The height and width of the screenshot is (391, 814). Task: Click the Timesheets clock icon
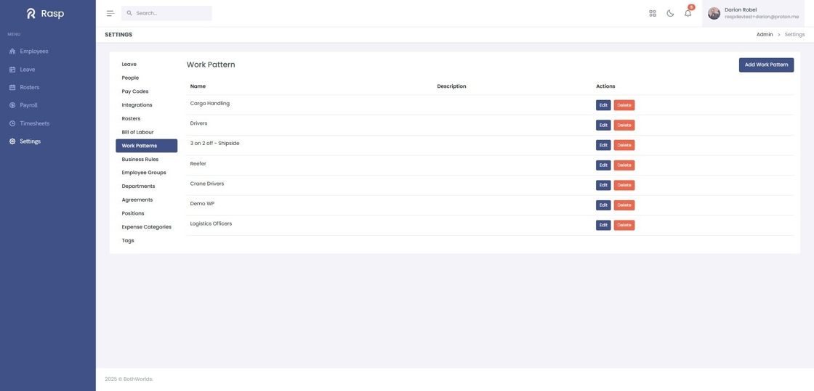tap(12, 123)
